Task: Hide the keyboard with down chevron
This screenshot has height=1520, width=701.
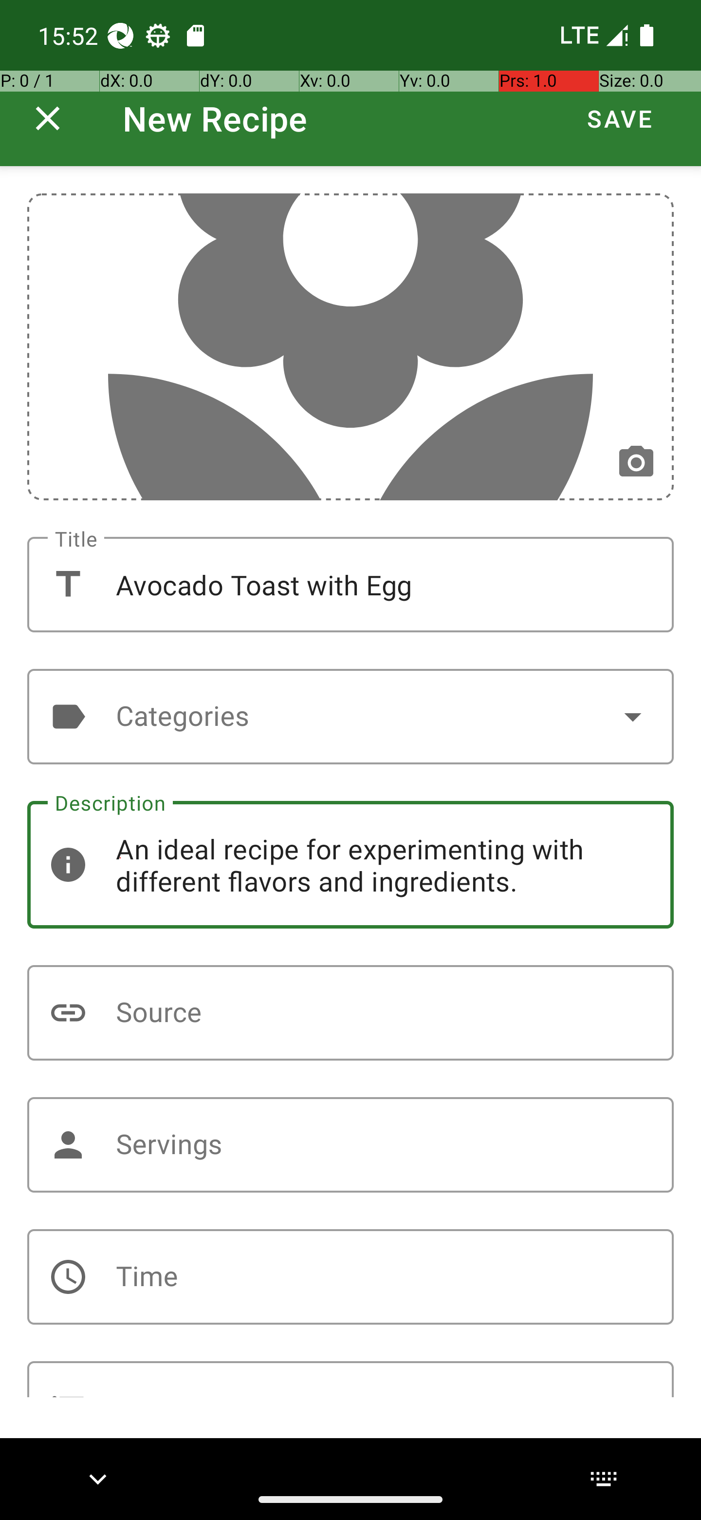Action: coord(98,1479)
